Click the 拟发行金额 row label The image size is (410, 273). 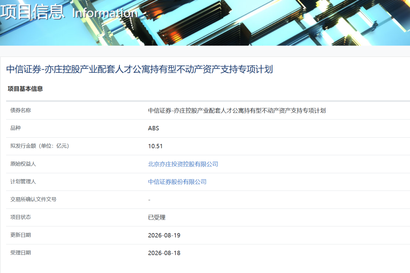[40, 146]
